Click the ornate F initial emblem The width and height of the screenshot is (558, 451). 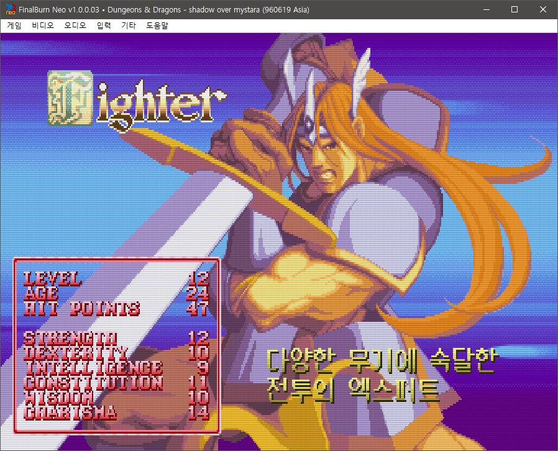tap(70, 98)
